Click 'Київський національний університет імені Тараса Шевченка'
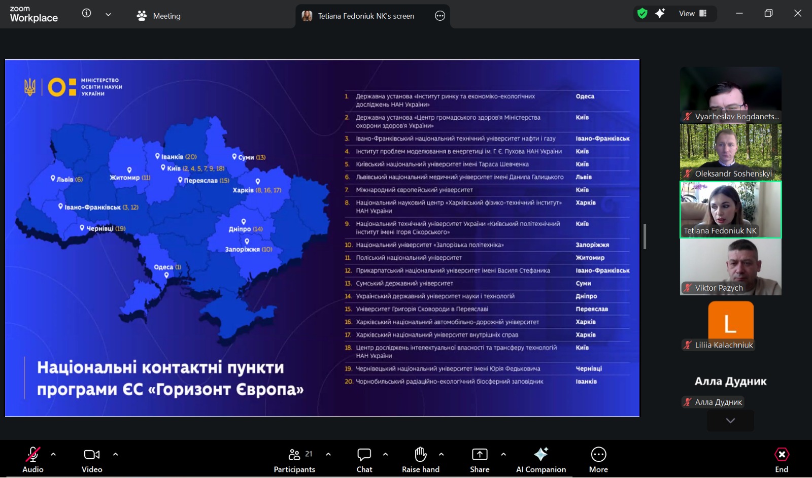Screen dimensions: 812x478 [x=442, y=164]
